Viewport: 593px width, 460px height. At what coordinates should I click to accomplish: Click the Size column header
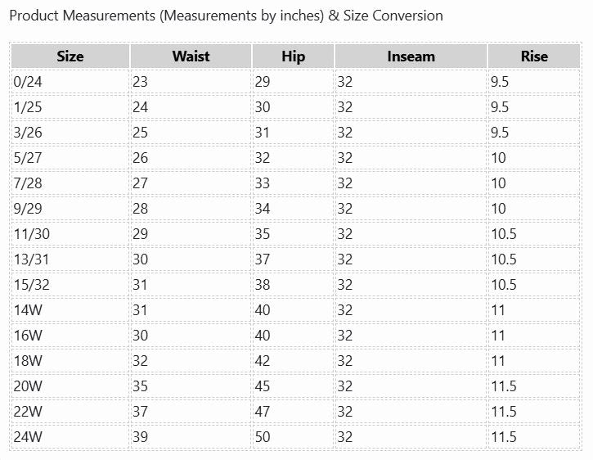tap(70, 56)
